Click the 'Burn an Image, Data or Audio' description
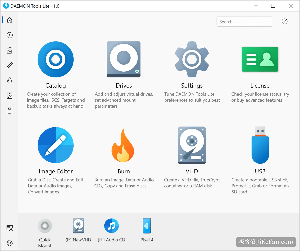The width and height of the screenshot is (300, 251). point(124,183)
